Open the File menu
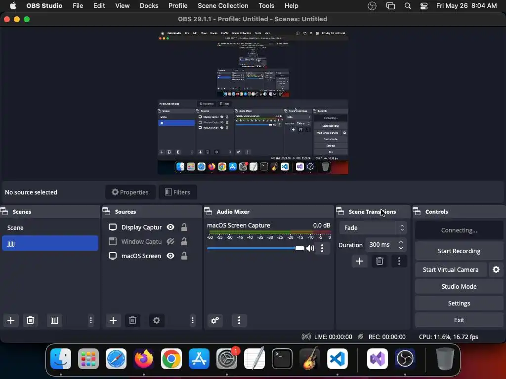 [78, 6]
